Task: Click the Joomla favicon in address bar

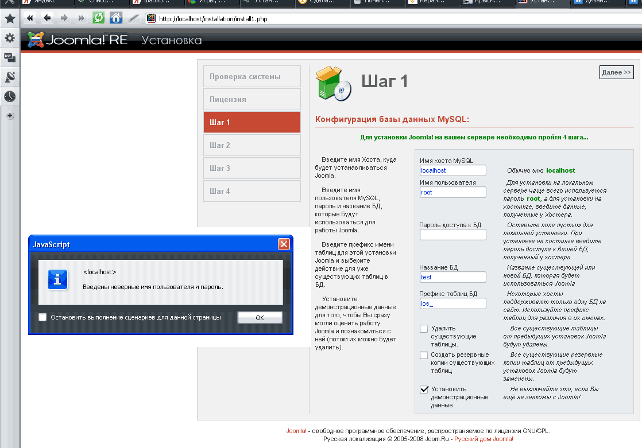Action: pyautogui.click(x=151, y=18)
